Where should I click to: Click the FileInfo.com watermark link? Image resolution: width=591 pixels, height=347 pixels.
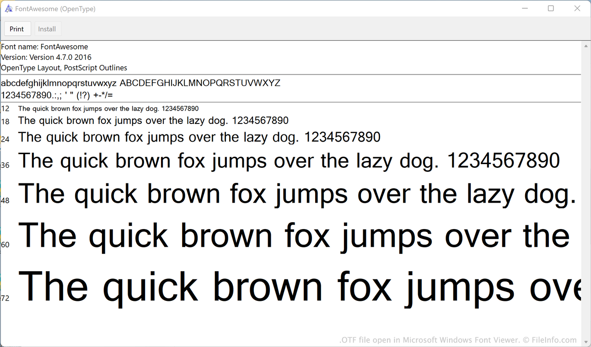coord(556,340)
